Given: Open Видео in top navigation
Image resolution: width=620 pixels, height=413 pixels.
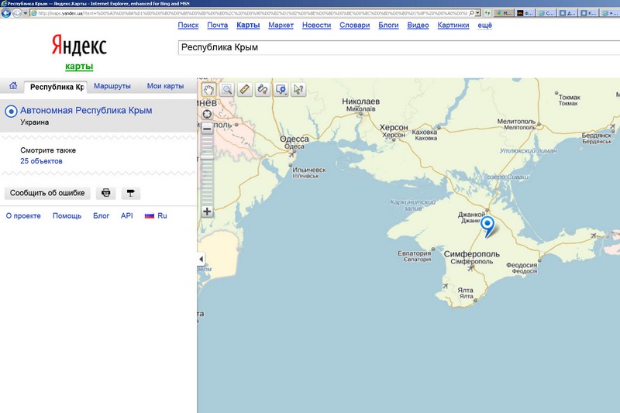Looking at the screenshot, I should [x=418, y=26].
